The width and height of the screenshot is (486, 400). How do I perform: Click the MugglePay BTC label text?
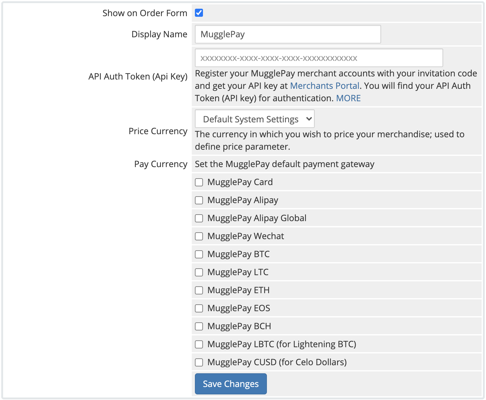click(x=238, y=254)
